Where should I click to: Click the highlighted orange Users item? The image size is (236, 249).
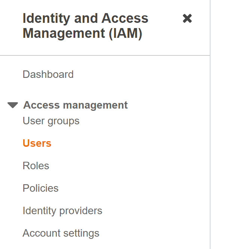pyautogui.click(x=37, y=143)
